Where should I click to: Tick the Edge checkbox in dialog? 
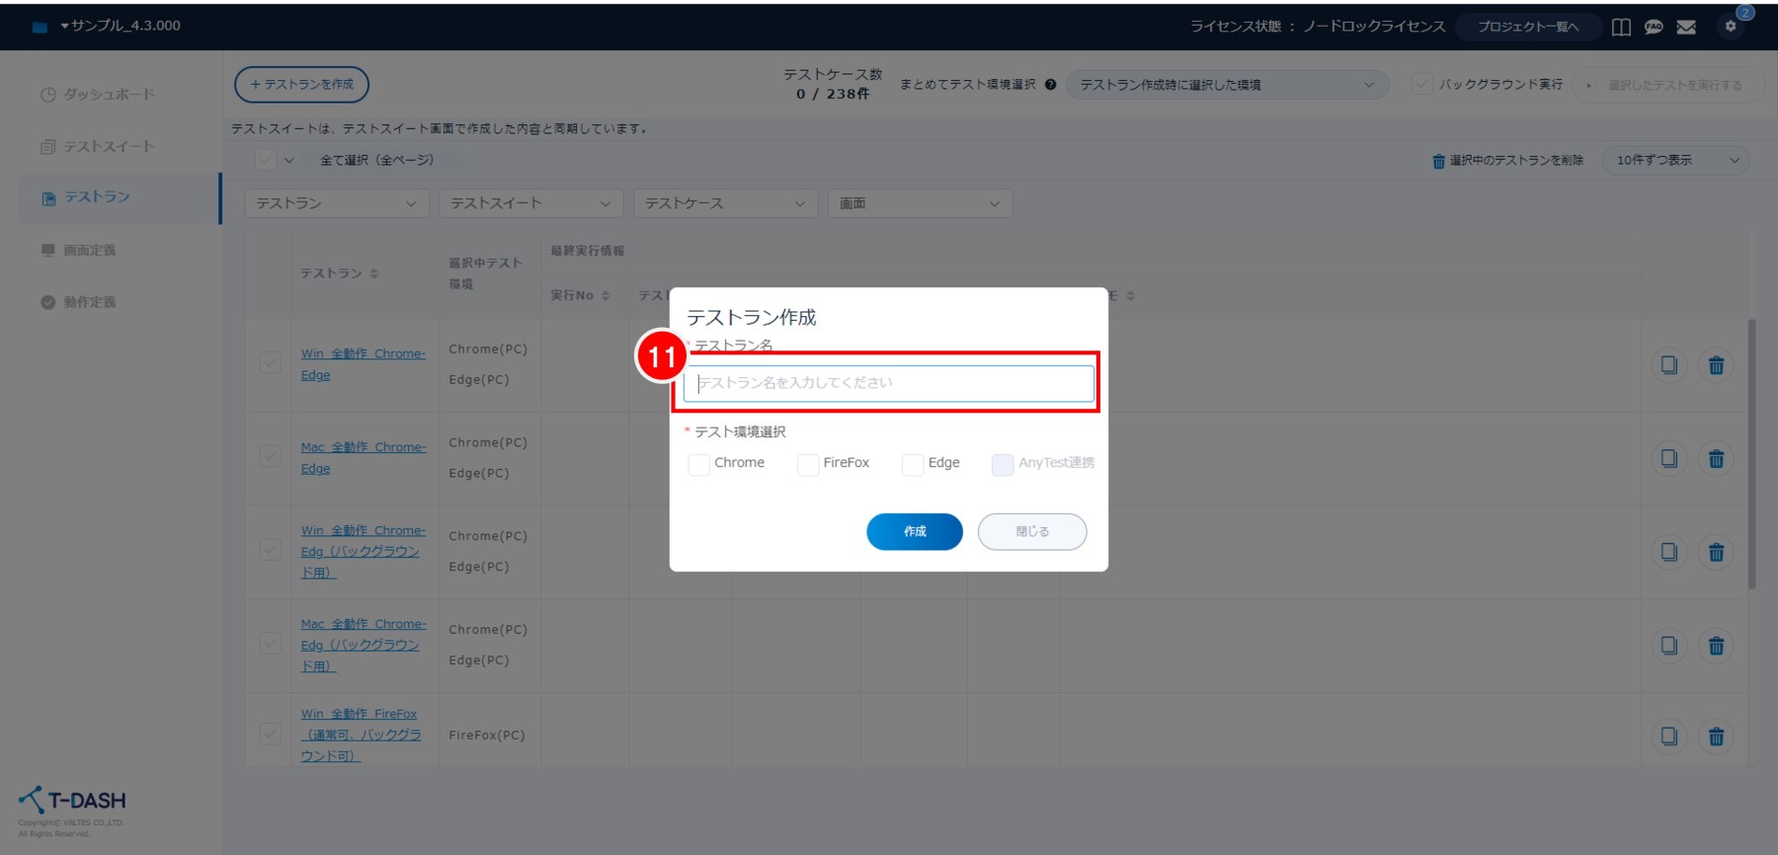tap(913, 464)
